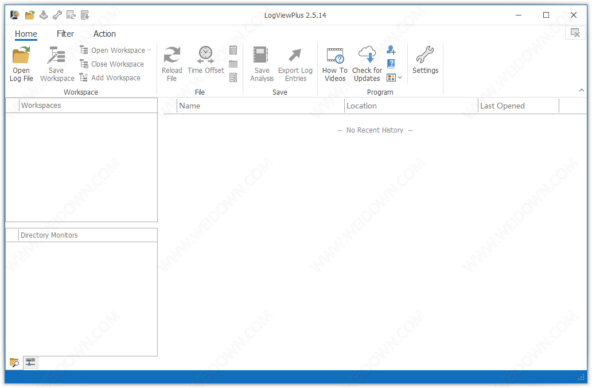Click the Export Log Entries button
This screenshot has height=388, width=592.
(295, 64)
